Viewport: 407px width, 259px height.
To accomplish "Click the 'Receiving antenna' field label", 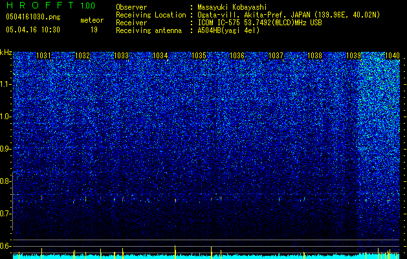I will 149,30.
